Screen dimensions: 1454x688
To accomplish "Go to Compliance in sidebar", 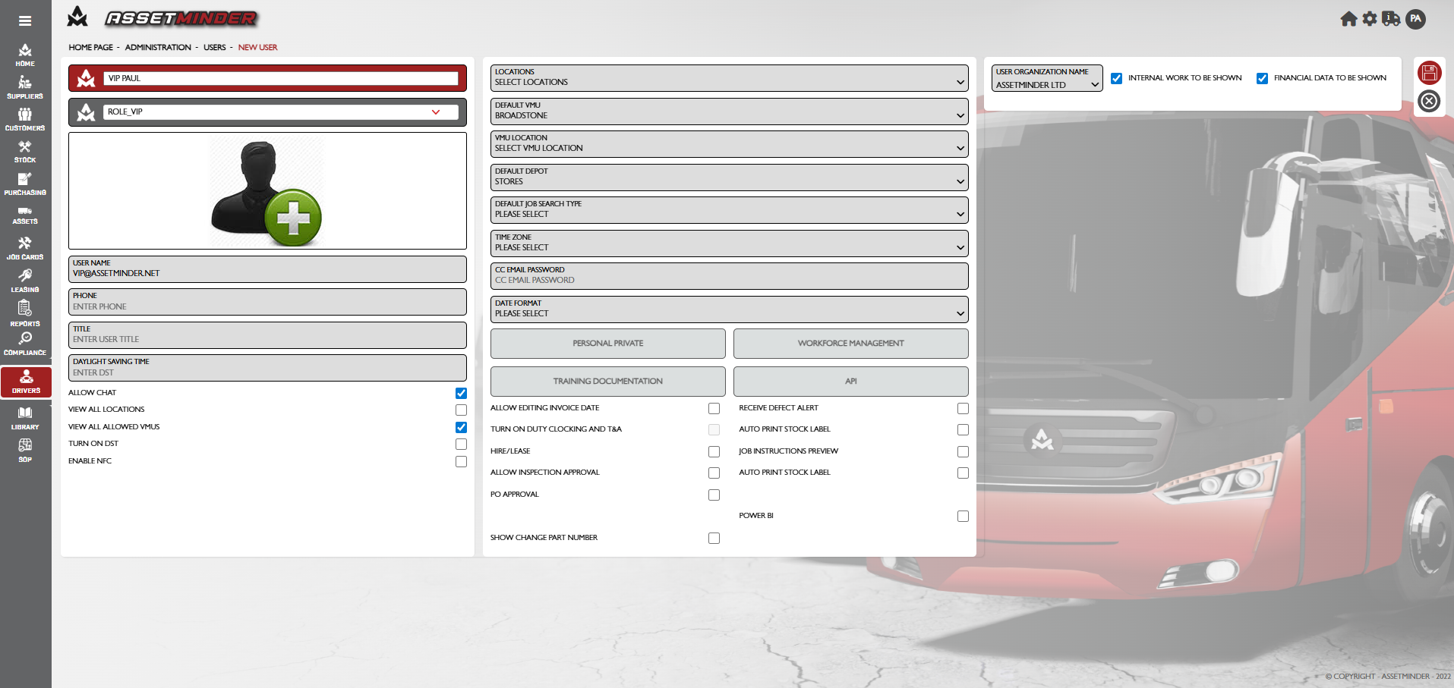I will (25, 344).
